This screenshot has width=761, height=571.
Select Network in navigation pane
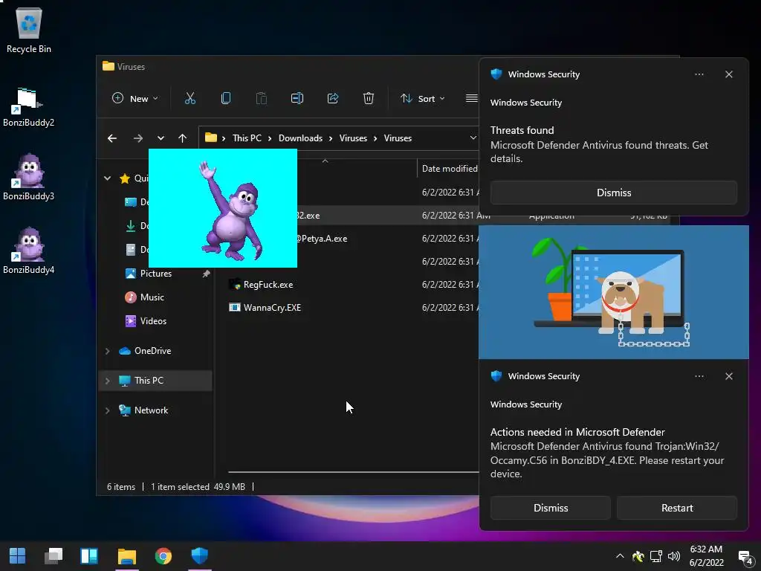pos(151,410)
